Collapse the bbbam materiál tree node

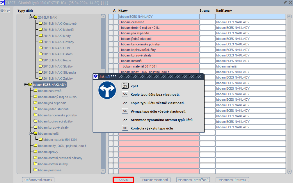[31, 134]
